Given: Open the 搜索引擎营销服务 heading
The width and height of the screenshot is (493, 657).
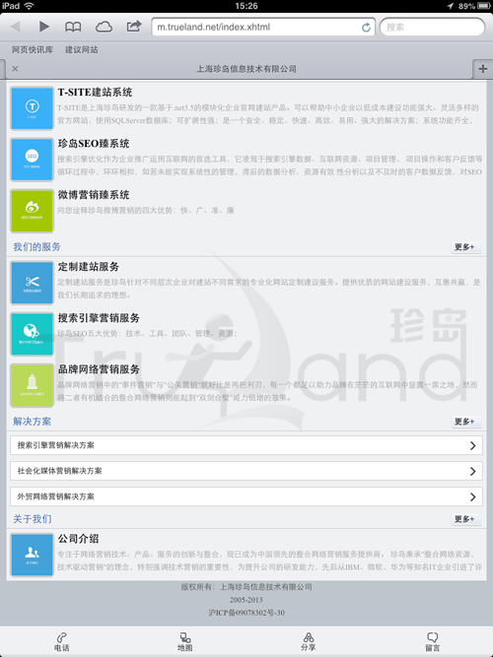Looking at the screenshot, I should (x=99, y=318).
